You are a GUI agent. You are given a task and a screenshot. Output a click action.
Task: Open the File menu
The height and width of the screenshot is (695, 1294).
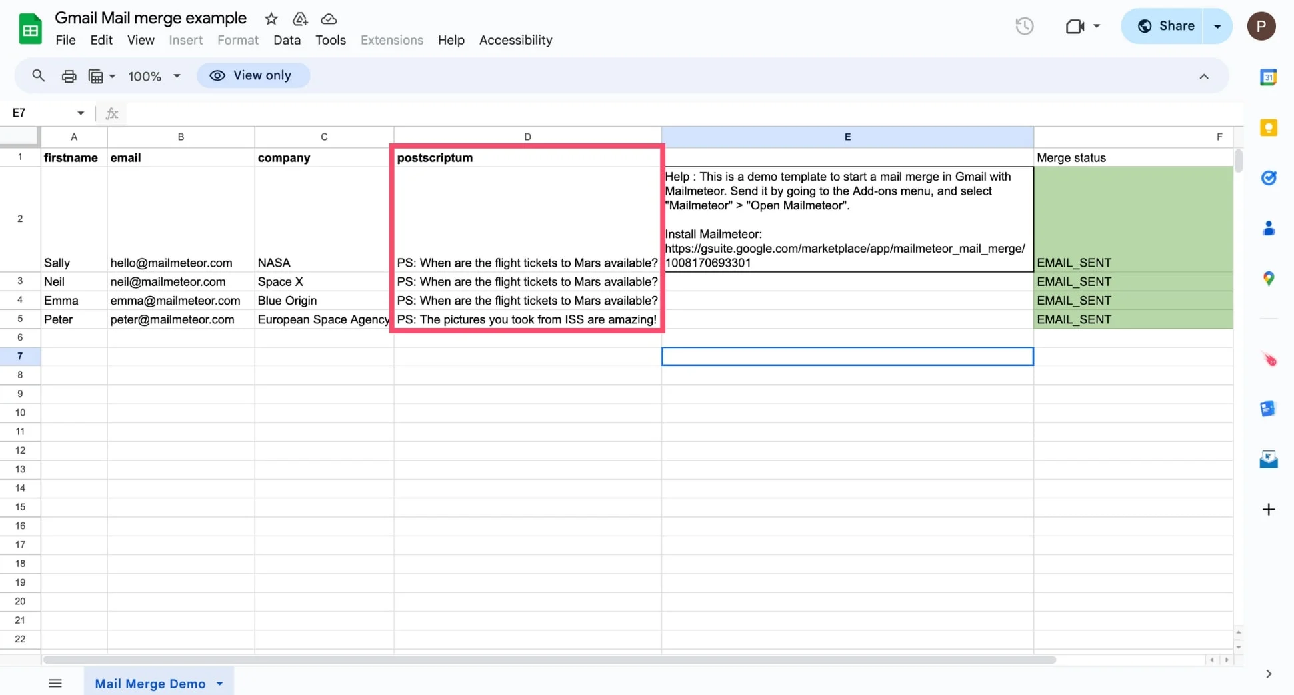tap(65, 40)
